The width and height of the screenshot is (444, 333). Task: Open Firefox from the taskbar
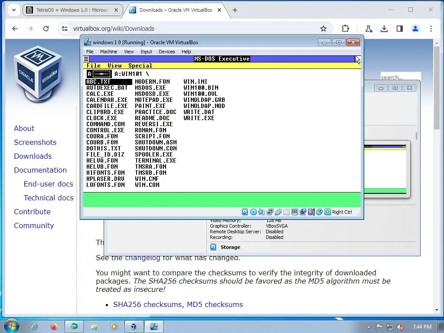[54, 327]
